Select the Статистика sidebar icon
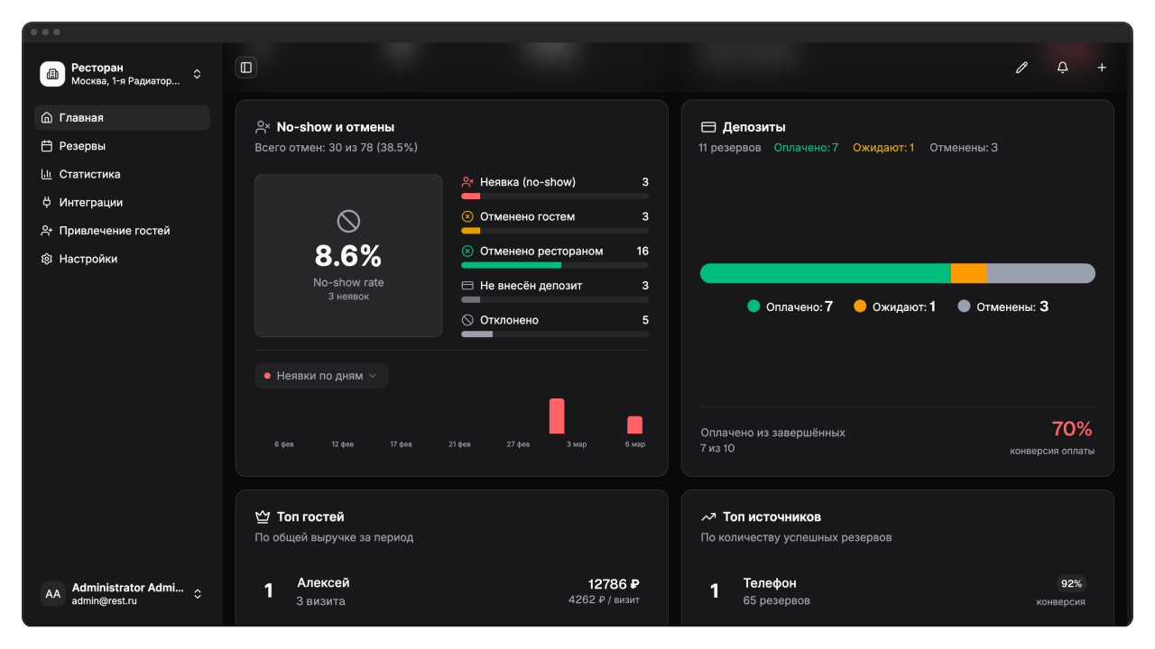Image resolution: width=1155 pixels, height=649 pixels. pyautogui.click(x=48, y=174)
